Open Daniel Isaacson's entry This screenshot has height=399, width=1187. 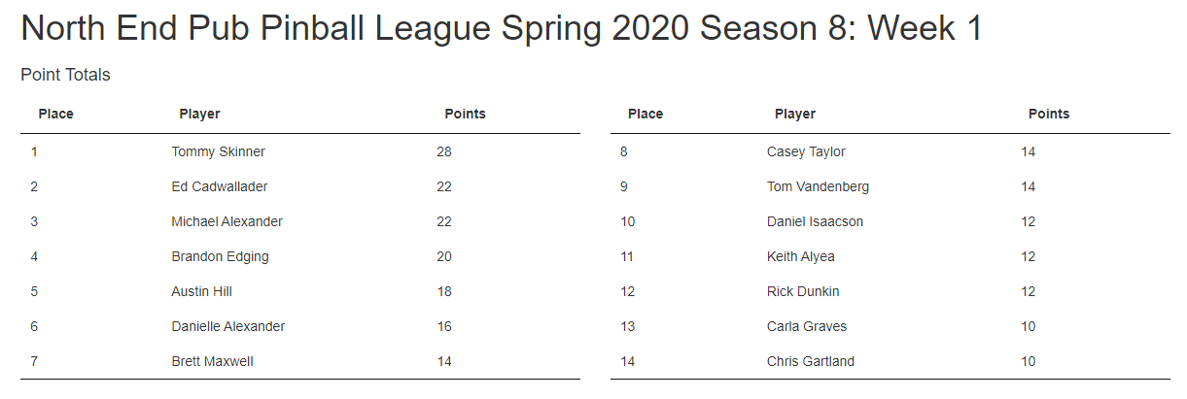(815, 221)
